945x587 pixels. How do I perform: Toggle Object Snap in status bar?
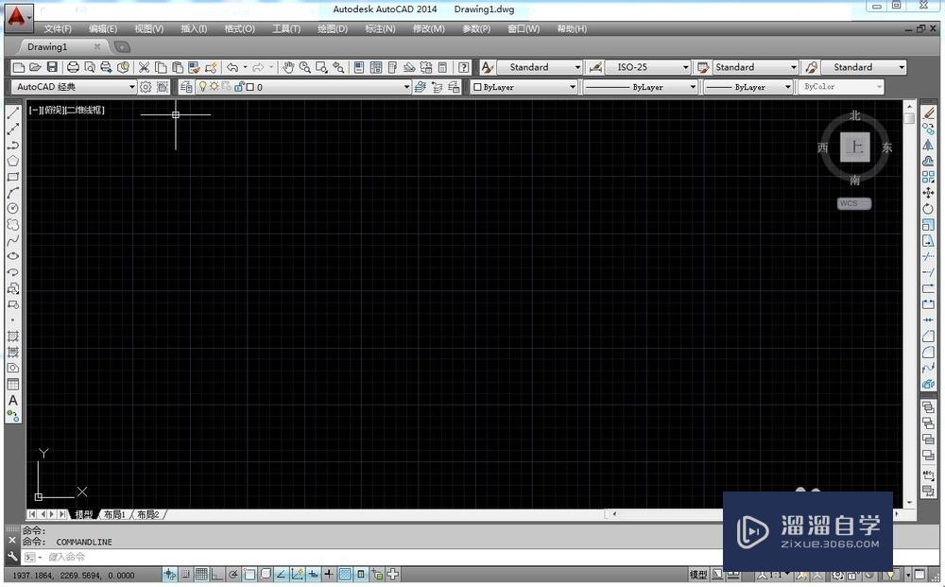click(x=249, y=575)
